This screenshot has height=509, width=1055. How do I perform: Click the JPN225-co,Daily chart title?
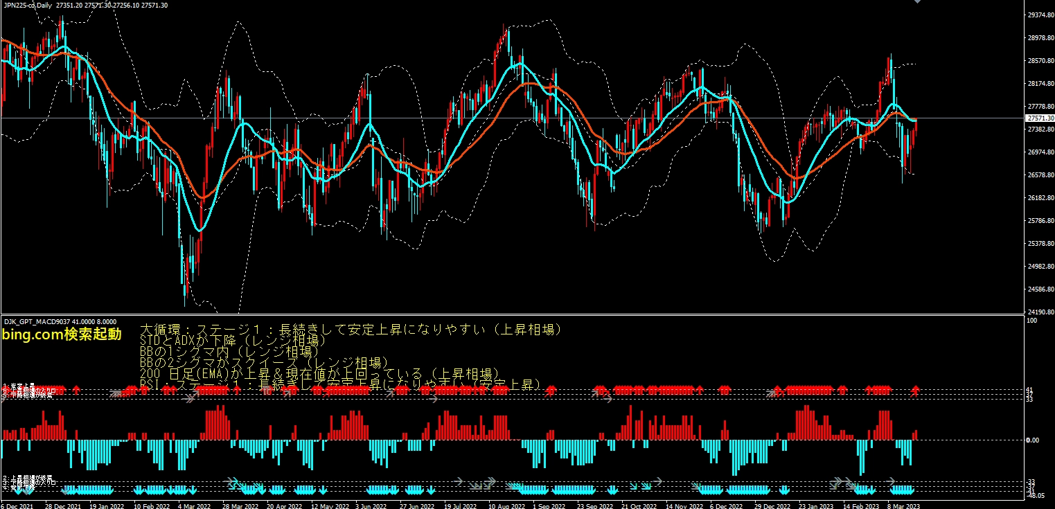[28, 5]
